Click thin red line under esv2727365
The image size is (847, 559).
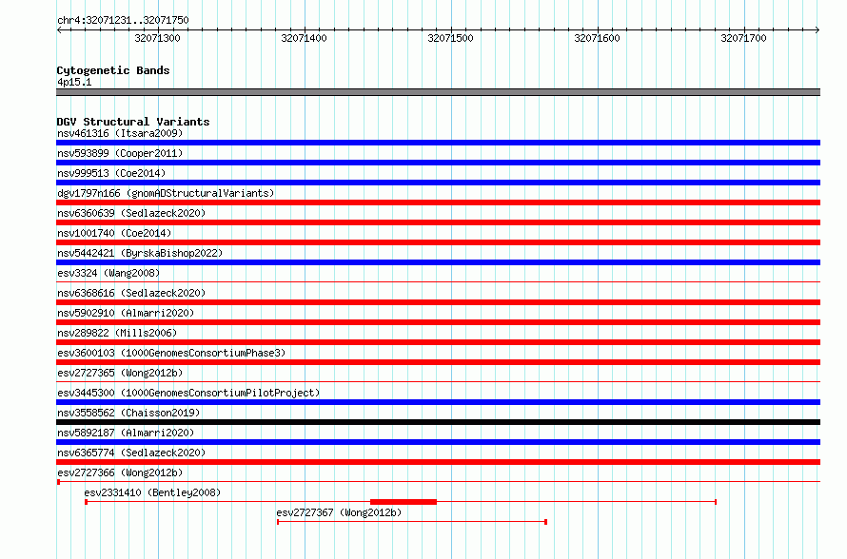438,381
